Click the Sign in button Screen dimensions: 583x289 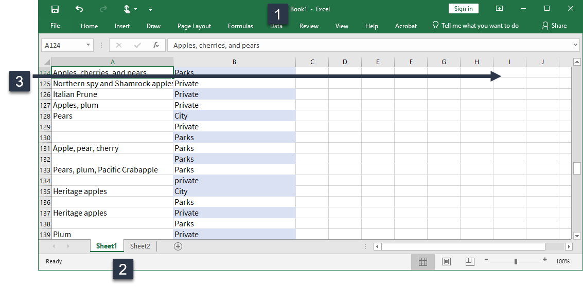pyautogui.click(x=463, y=9)
